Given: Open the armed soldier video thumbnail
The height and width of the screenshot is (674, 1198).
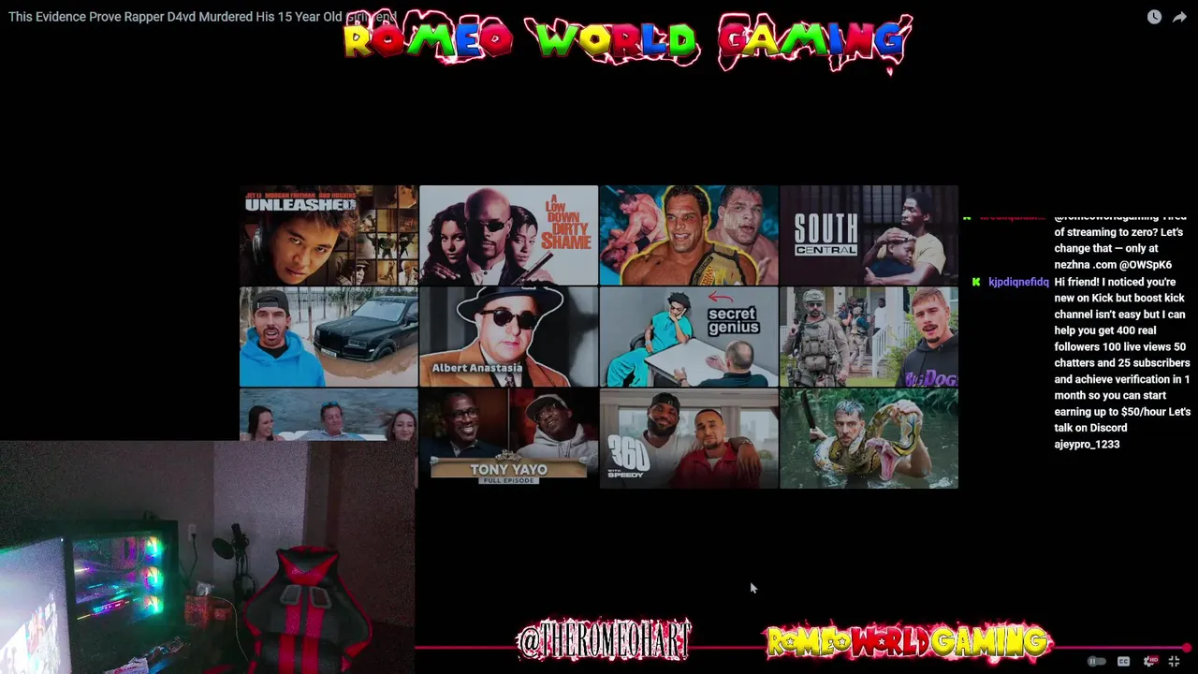Looking at the screenshot, I should (869, 337).
